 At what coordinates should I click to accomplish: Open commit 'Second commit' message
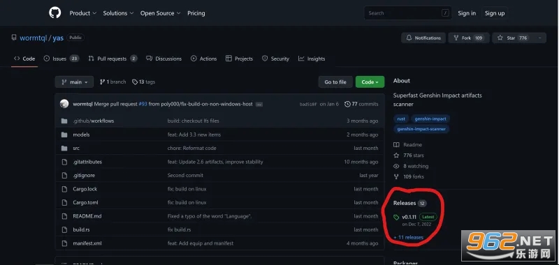click(185, 175)
